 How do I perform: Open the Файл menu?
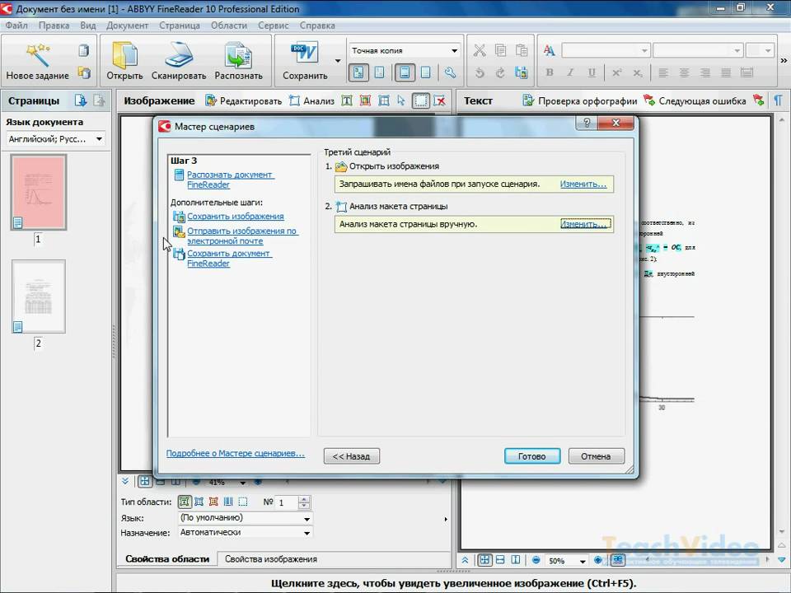[16, 26]
